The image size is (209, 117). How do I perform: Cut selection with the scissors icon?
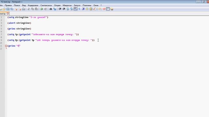click(28, 9)
